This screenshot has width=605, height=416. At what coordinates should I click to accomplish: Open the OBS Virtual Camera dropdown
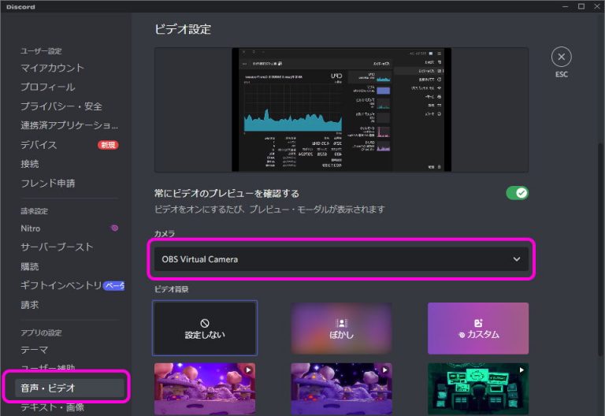click(x=341, y=259)
